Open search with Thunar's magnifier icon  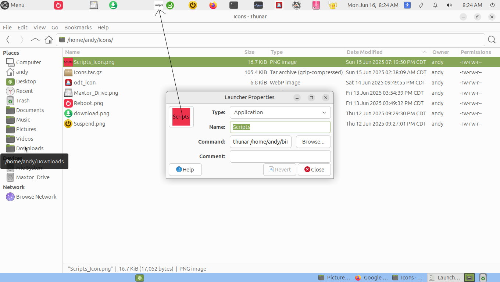coord(492,40)
